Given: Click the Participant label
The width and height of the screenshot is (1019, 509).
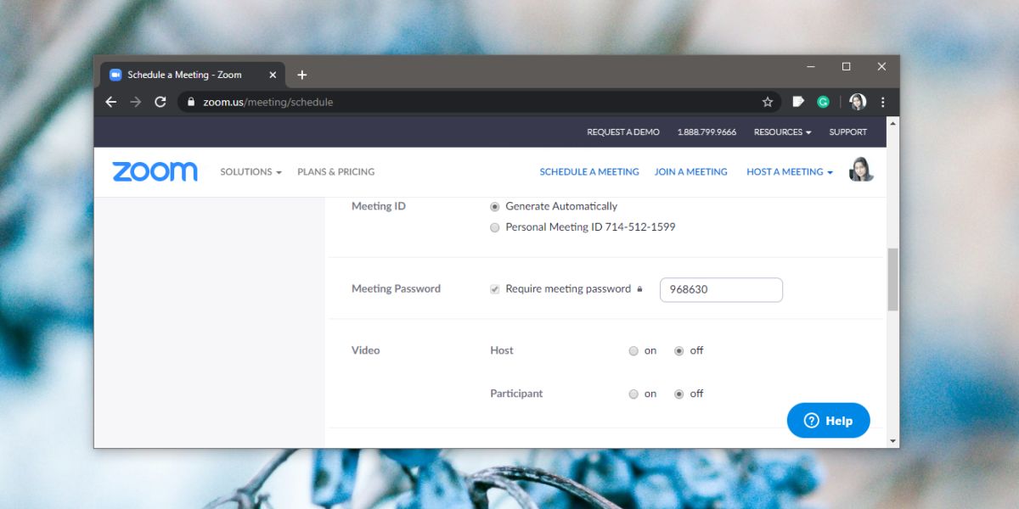Looking at the screenshot, I should pos(516,394).
